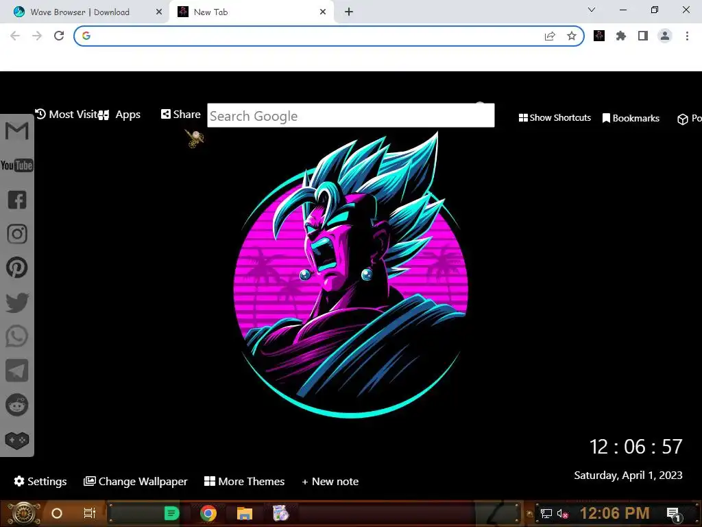
Task: Close the New Tab tab
Action: tap(323, 12)
